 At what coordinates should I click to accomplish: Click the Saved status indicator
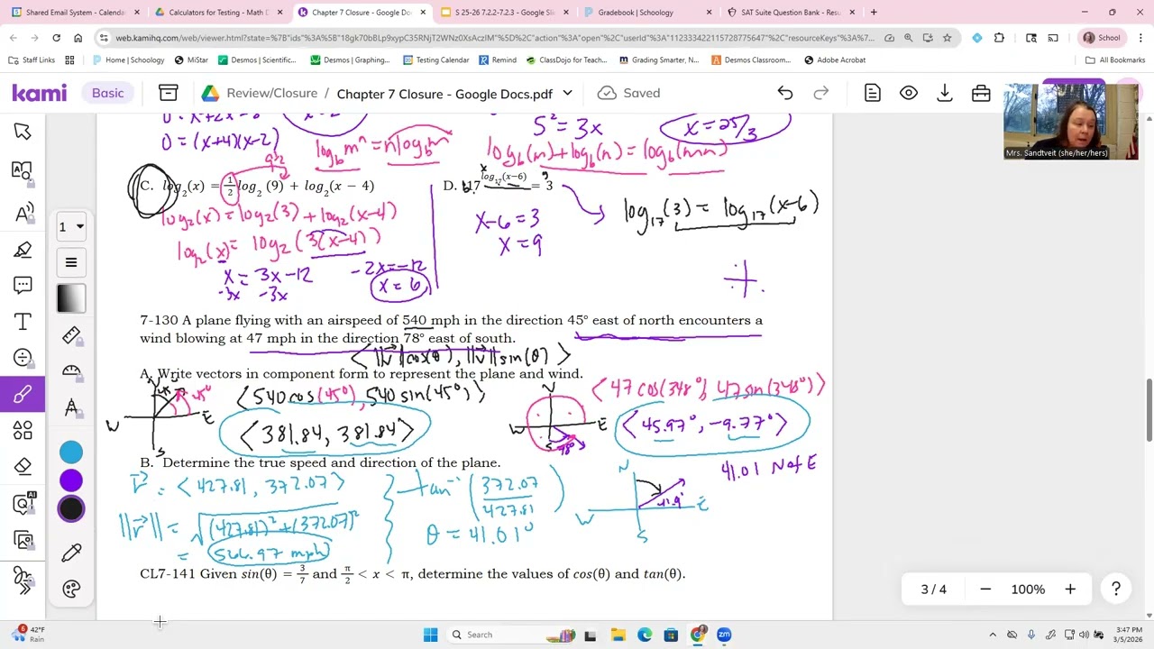(x=629, y=93)
